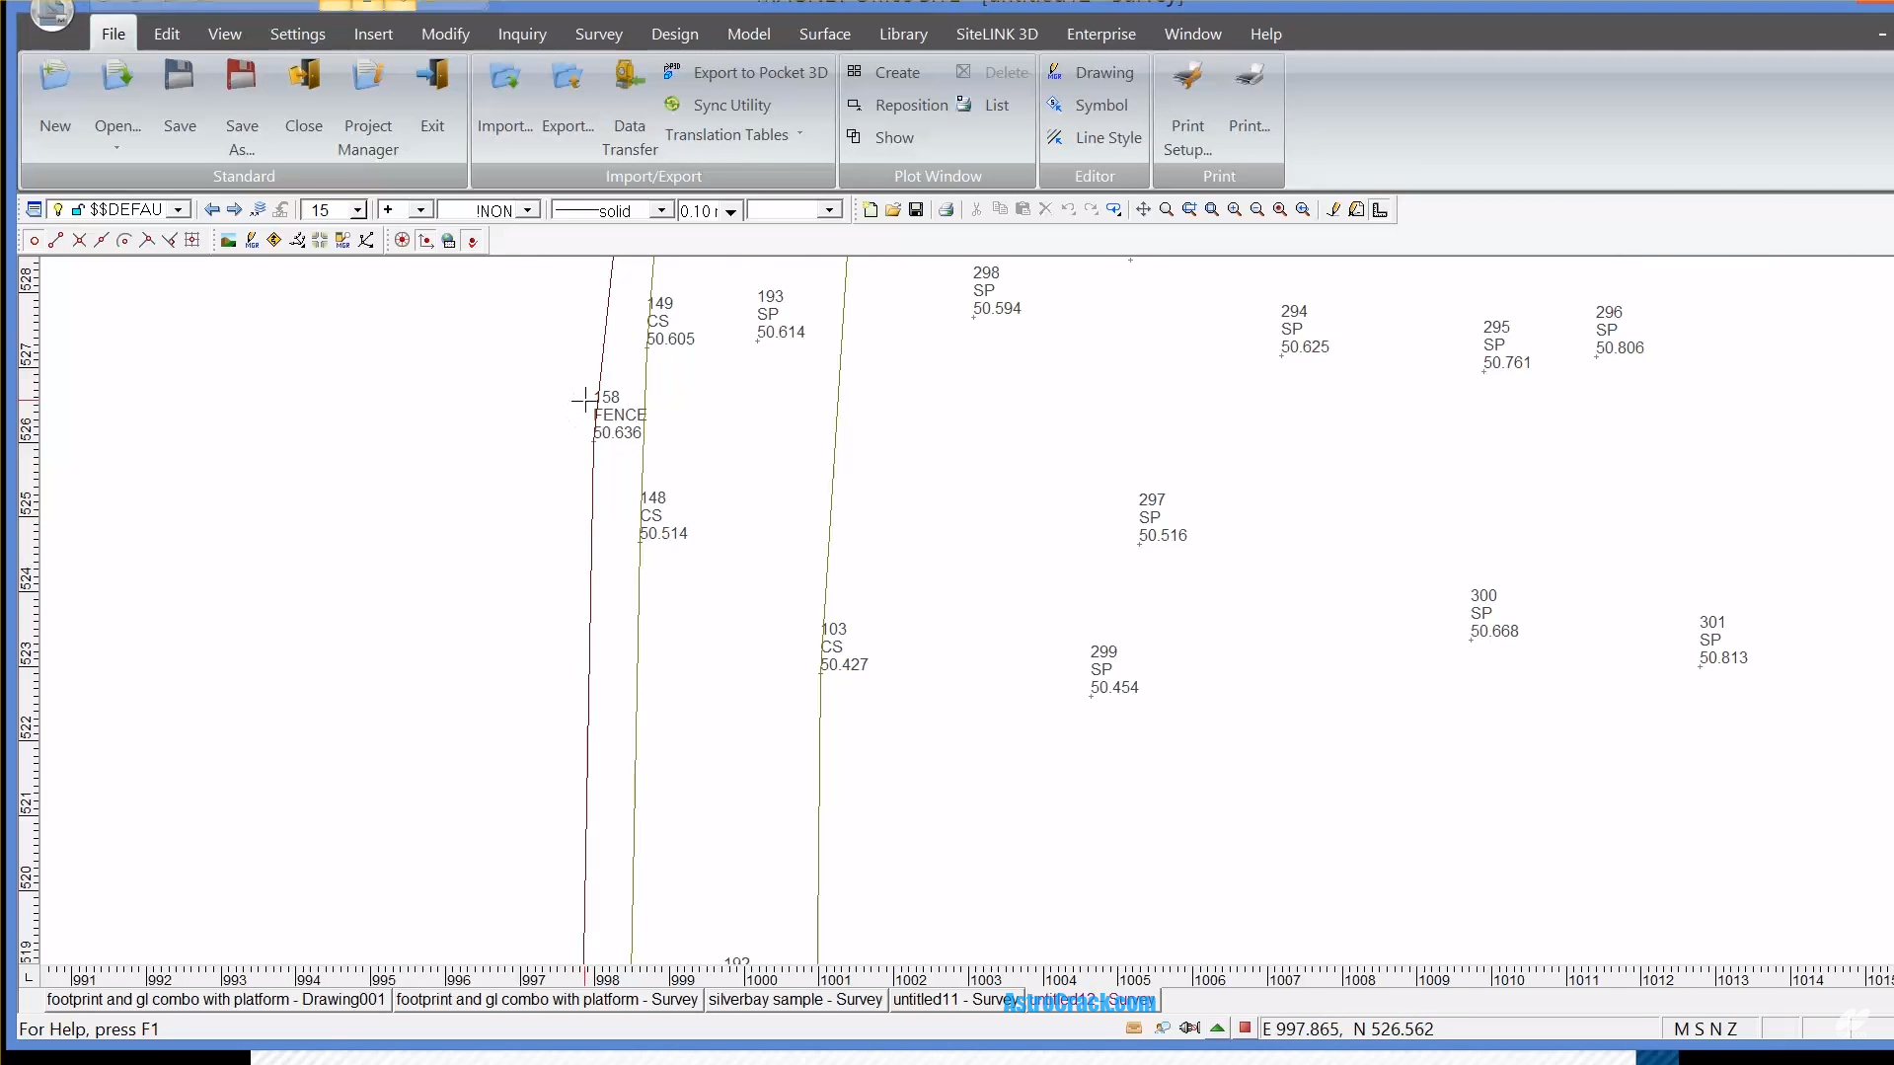The height and width of the screenshot is (1065, 1894).
Task: Open the solid line style dropdown
Action: click(660, 209)
